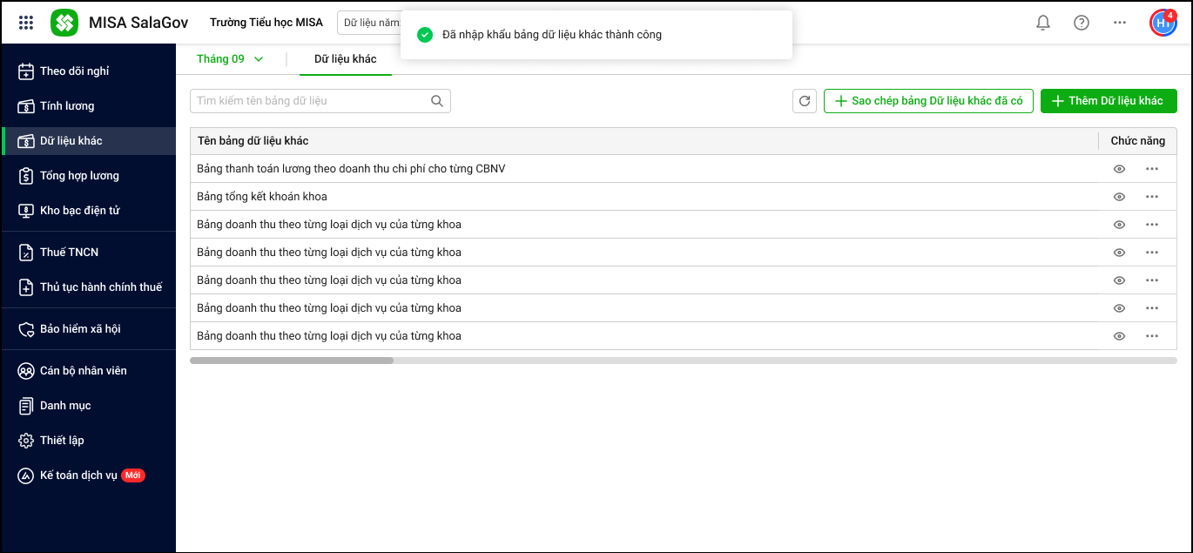Click the refresh icon beside search box

point(805,101)
